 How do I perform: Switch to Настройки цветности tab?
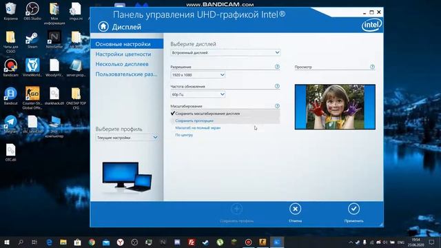coord(123,54)
